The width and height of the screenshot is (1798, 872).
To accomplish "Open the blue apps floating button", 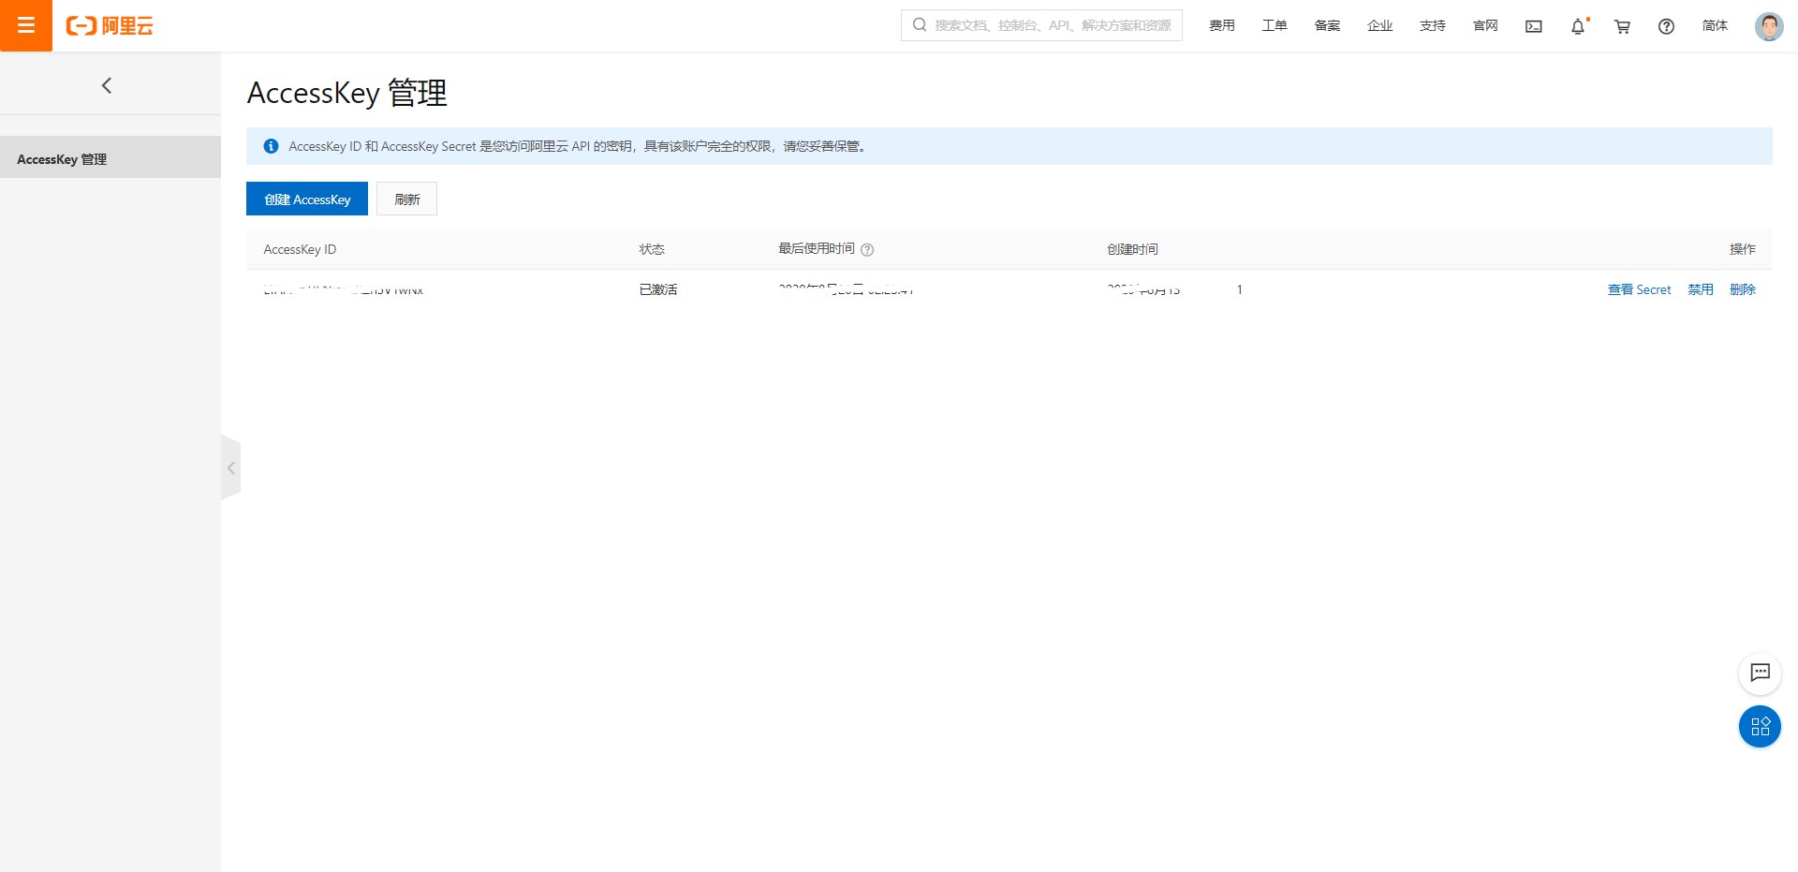I will tap(1760, 726).
